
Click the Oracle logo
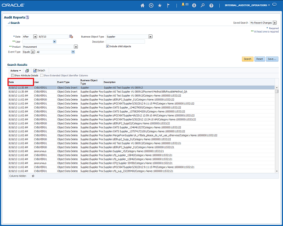pos(13,5)
